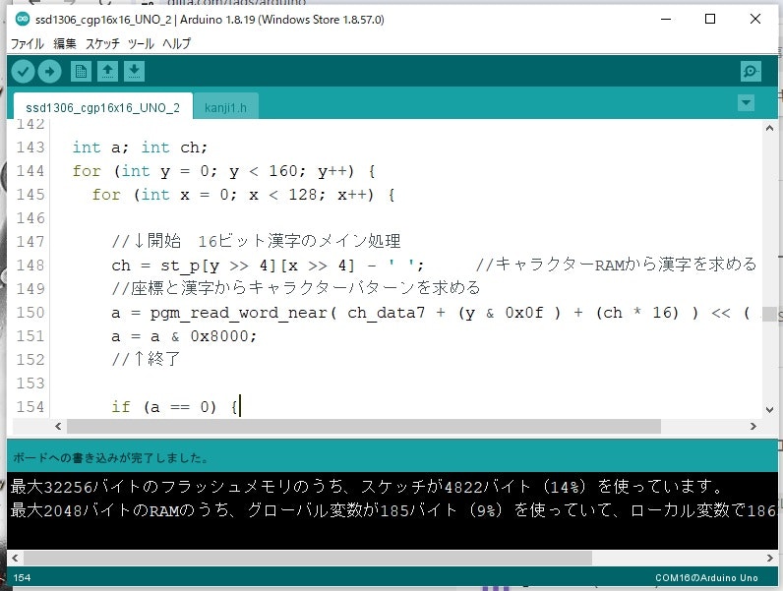Open the tab options dropdown arrow

coord(746,103)
